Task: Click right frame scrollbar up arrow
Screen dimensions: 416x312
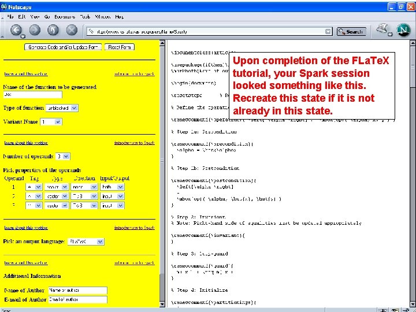Action: (x=413, y=43)
